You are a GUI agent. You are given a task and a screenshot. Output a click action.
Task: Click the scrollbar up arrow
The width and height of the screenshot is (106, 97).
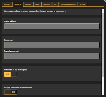(103, 10)
